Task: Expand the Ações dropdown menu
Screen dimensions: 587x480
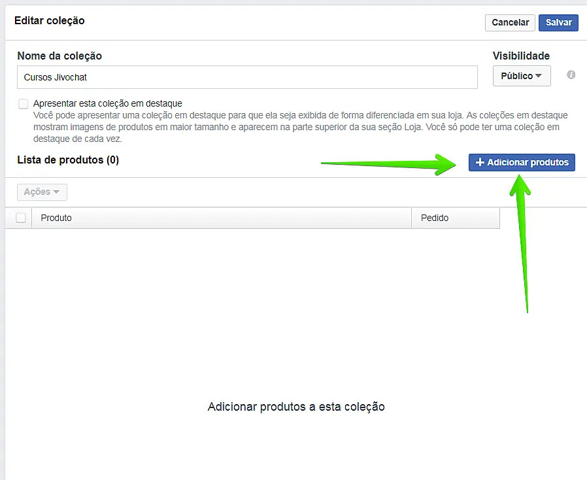Action: click(x=41, y=192)
